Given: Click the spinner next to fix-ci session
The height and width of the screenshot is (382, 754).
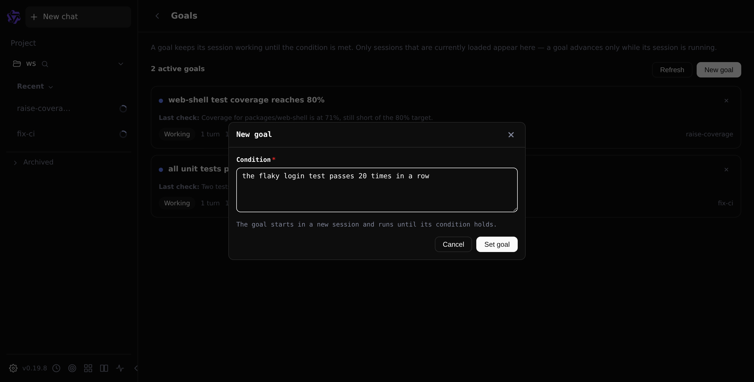Looking at the screenshot, I should click(x=123, y=134).
